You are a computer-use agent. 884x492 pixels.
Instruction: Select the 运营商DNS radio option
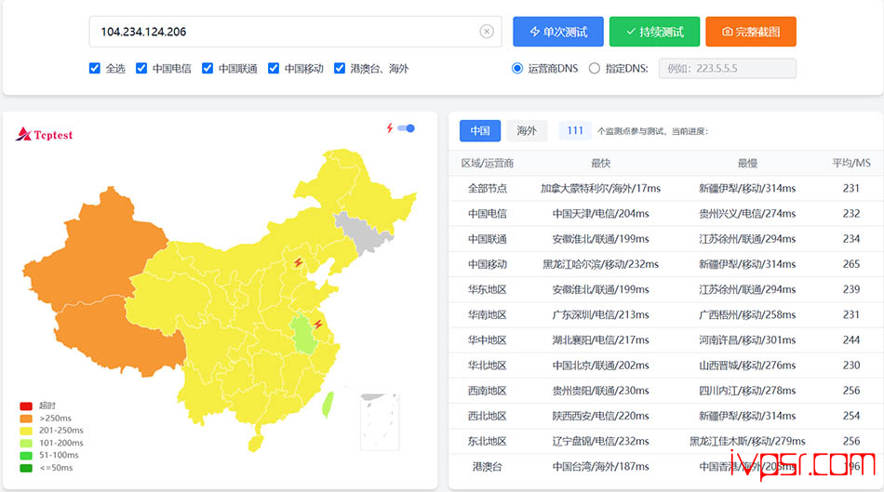tap(517, 68)
